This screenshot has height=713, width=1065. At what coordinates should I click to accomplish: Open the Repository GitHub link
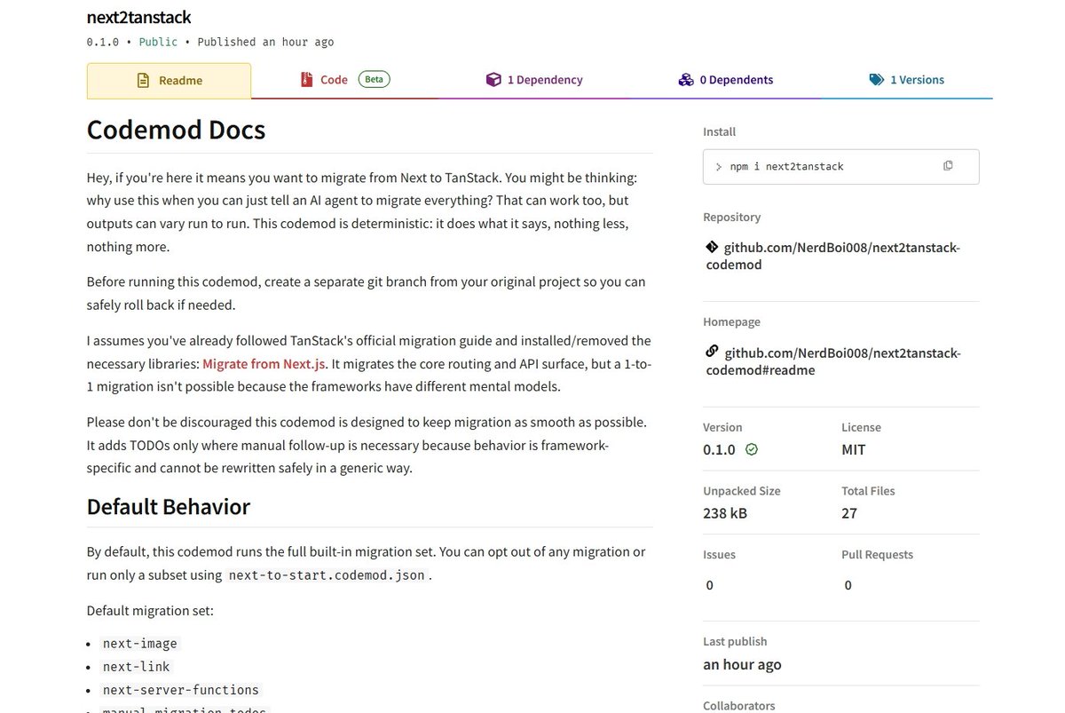coord(832,256)
